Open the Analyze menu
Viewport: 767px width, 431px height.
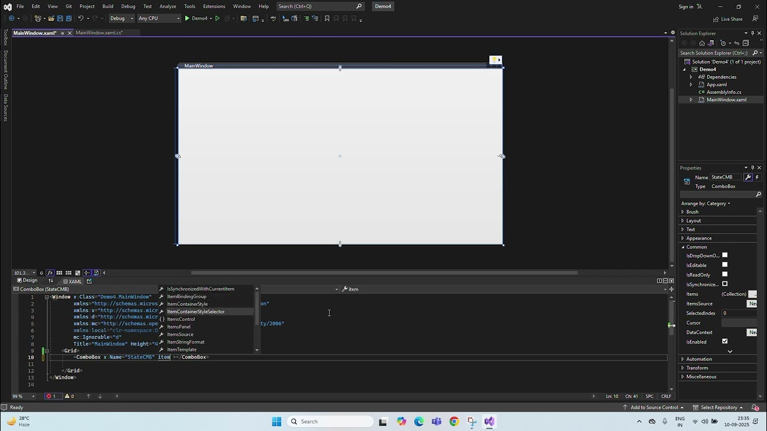tap(168, 6)
